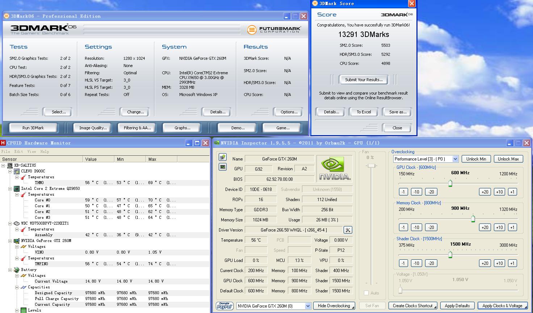The image size is (533, 313).
Task: Click the Max column header
Action: coord(162,159)
